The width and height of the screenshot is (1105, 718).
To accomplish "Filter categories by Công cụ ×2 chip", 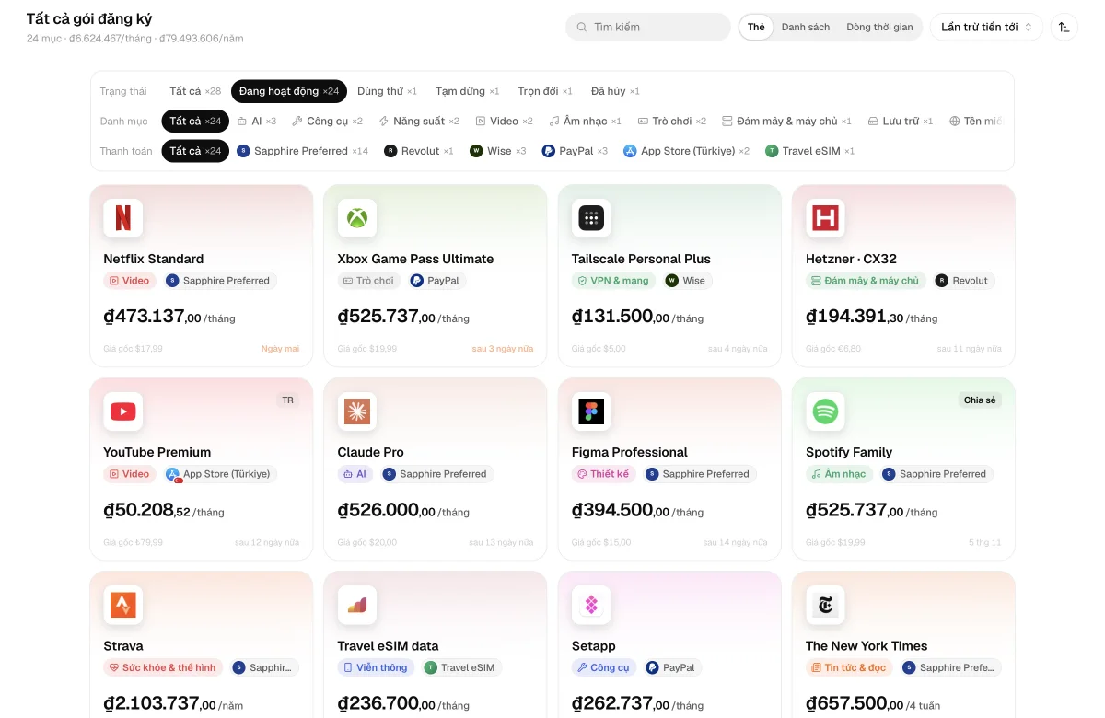I will pos(327,121).
